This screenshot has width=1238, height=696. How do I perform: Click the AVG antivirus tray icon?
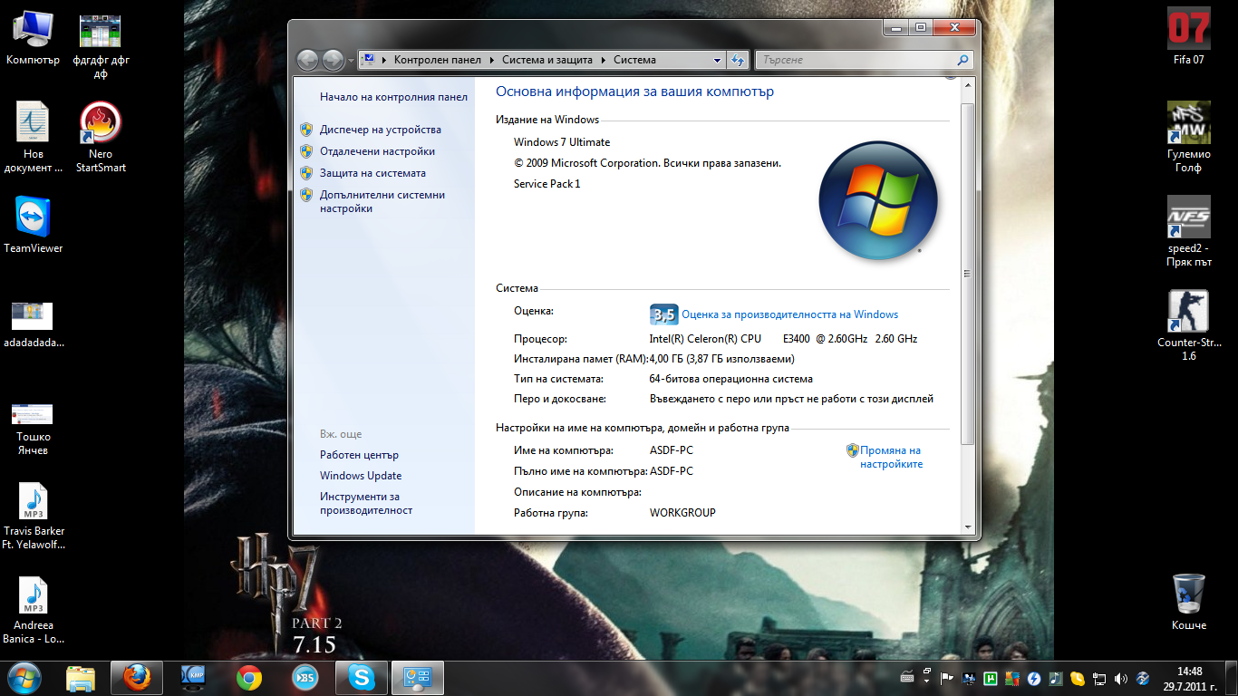pos(1013,678)
